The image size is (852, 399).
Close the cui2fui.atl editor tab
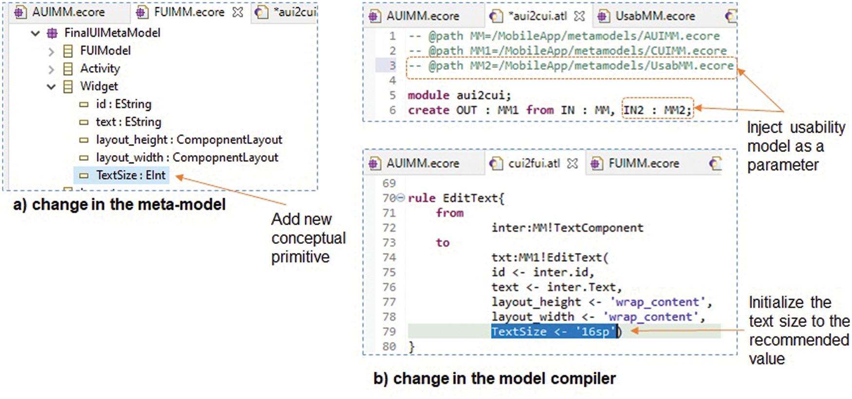[573, 164]
